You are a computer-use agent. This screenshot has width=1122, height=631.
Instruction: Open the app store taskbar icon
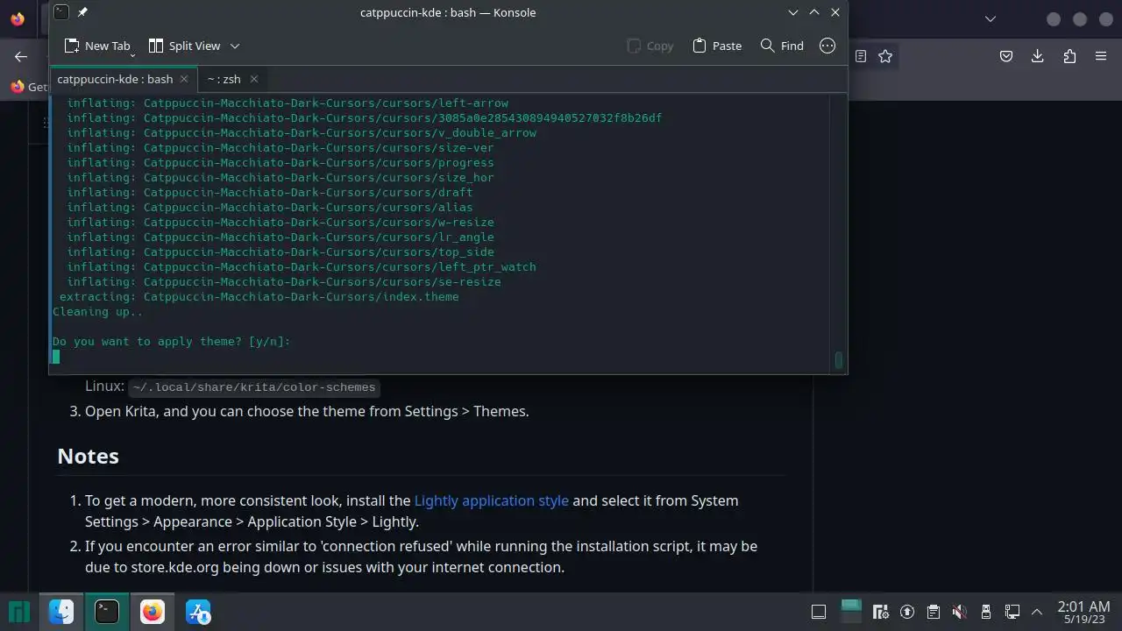(198, 612)
